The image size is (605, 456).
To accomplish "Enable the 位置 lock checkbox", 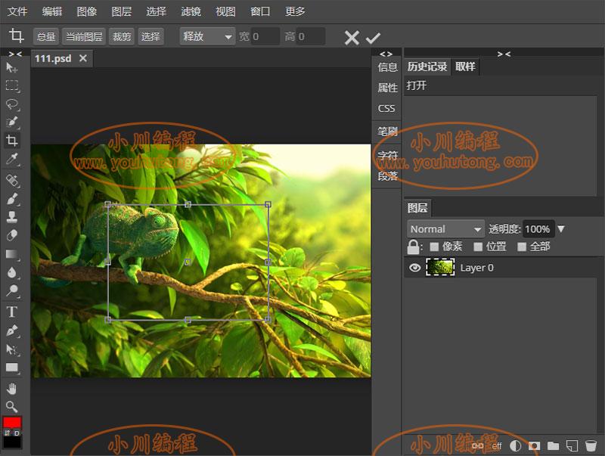I will tap(478, 247).
